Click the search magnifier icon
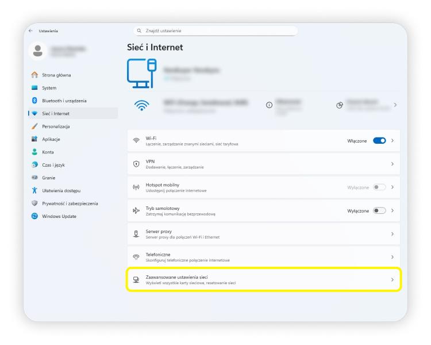Viewport: 431px width, 345px height. coord(139,30)
